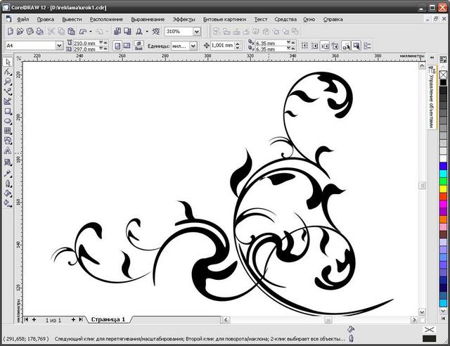Viewport: 450px width, 346px height.
Task: Open the zoom level 310% dropdown
Action: click(197, 32)
